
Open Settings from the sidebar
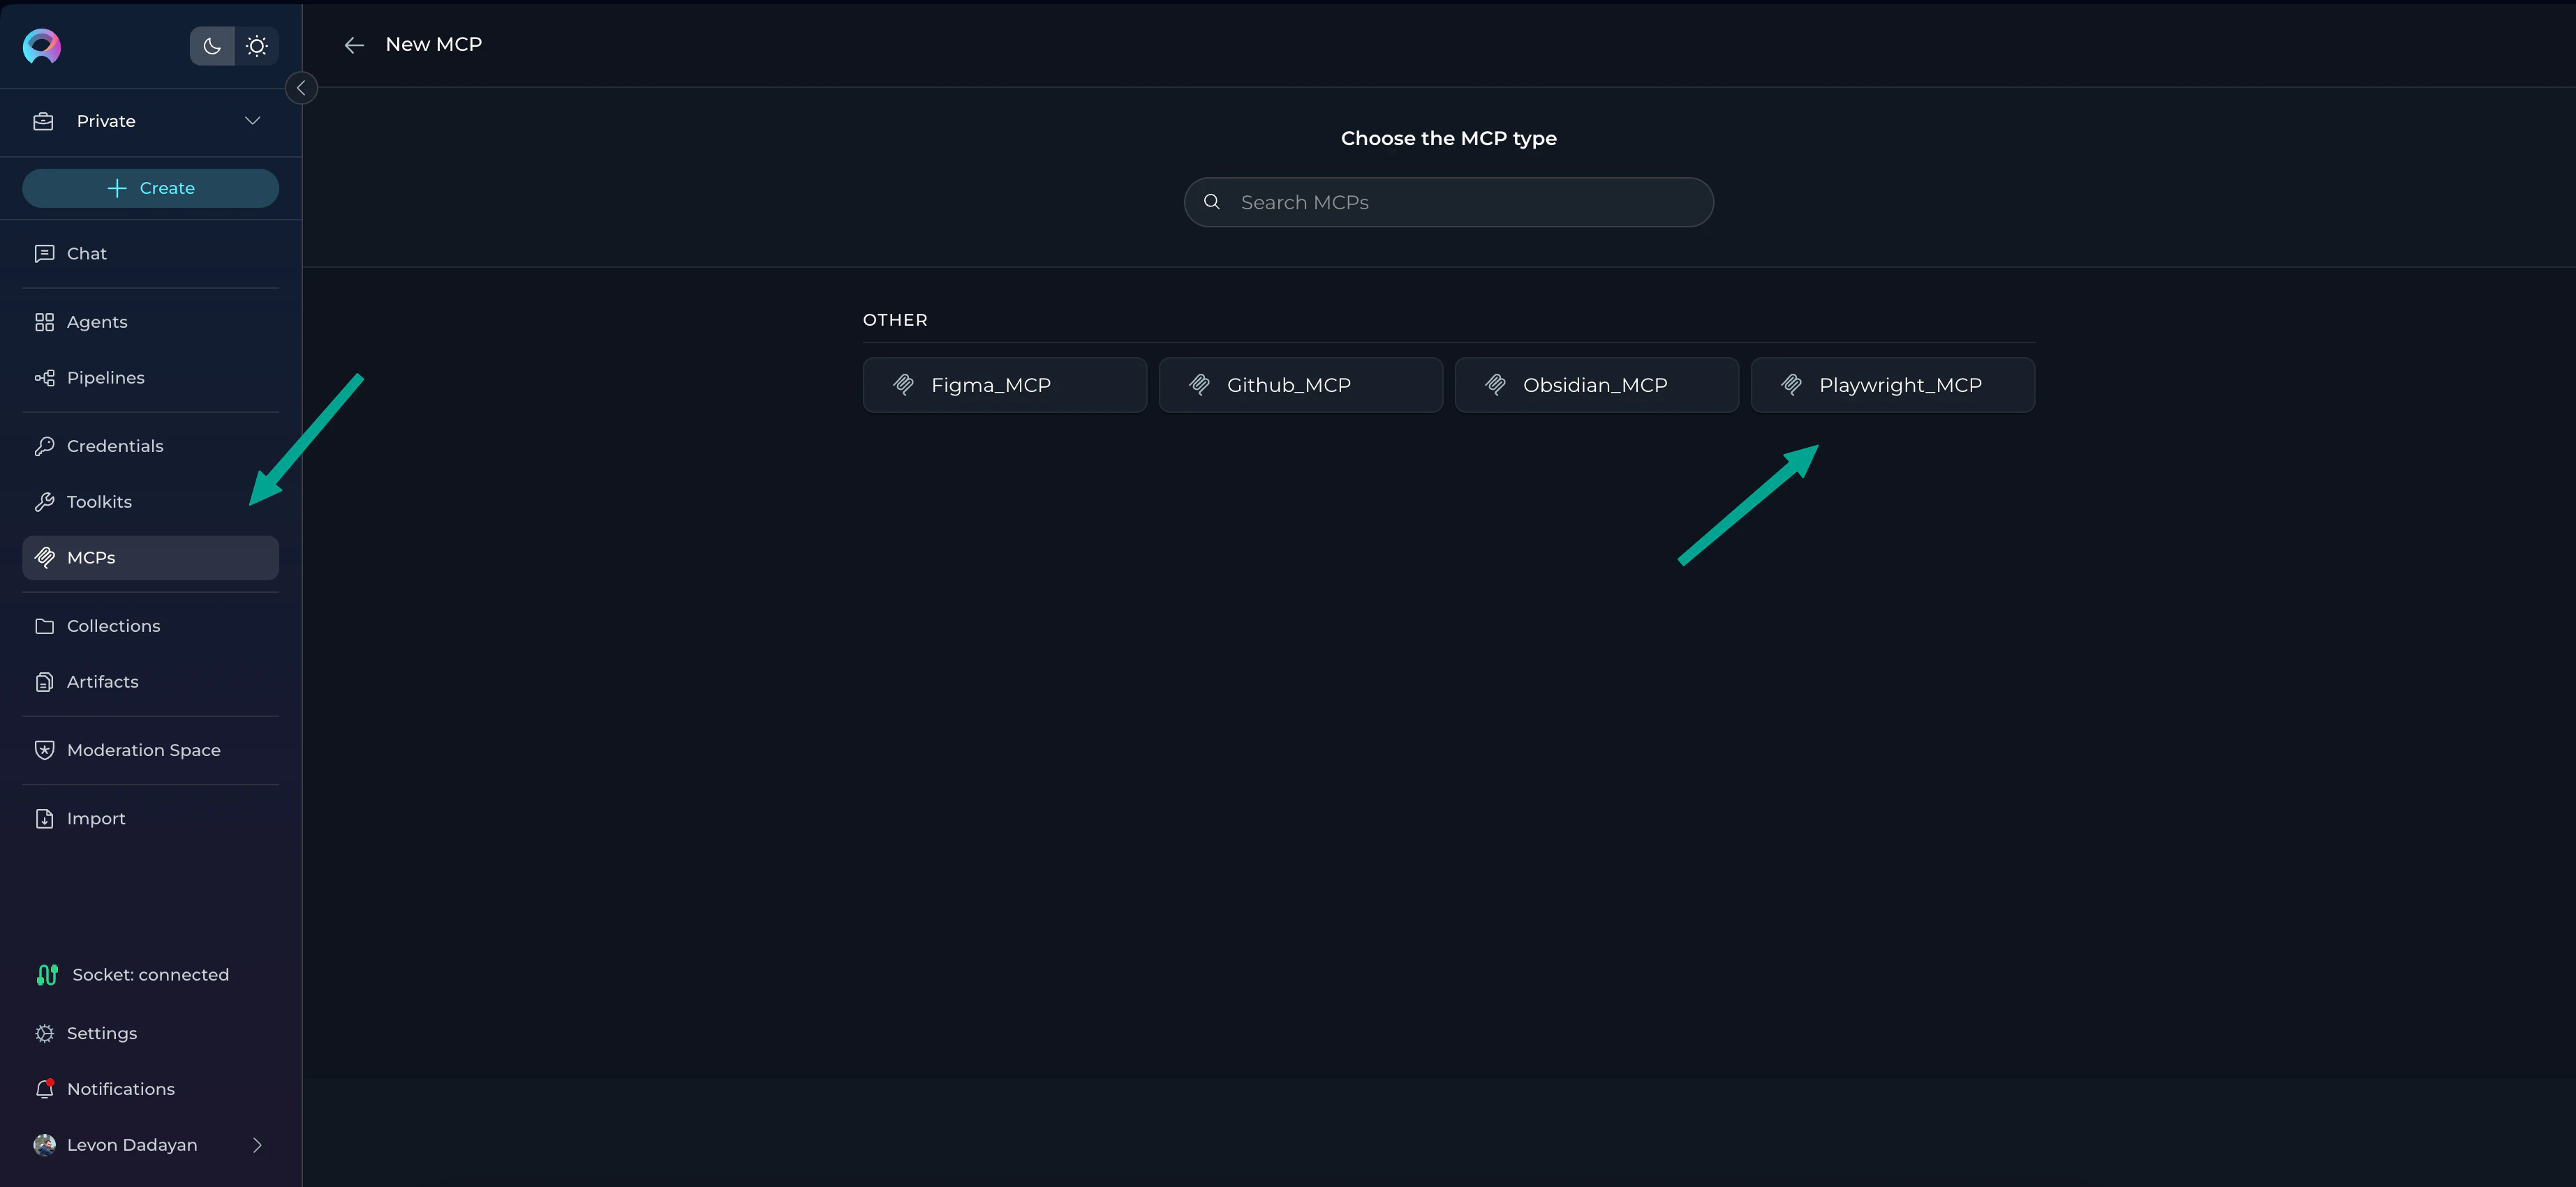[x=101, y=1033]
